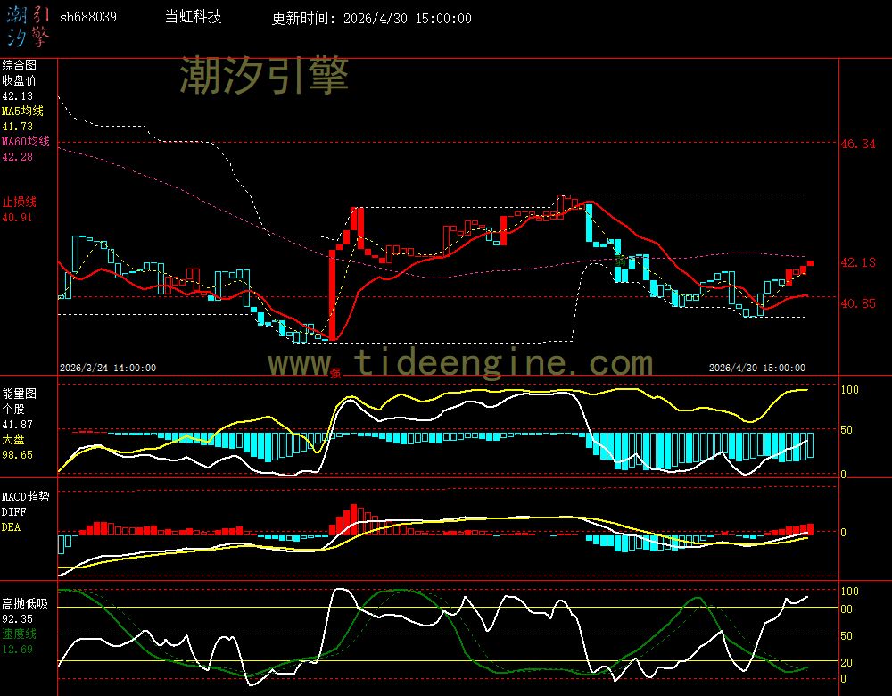The height and width of the screenshot is (696, 892).
Task: Click the DEA legend label
Action: click(x=11, y=527)
